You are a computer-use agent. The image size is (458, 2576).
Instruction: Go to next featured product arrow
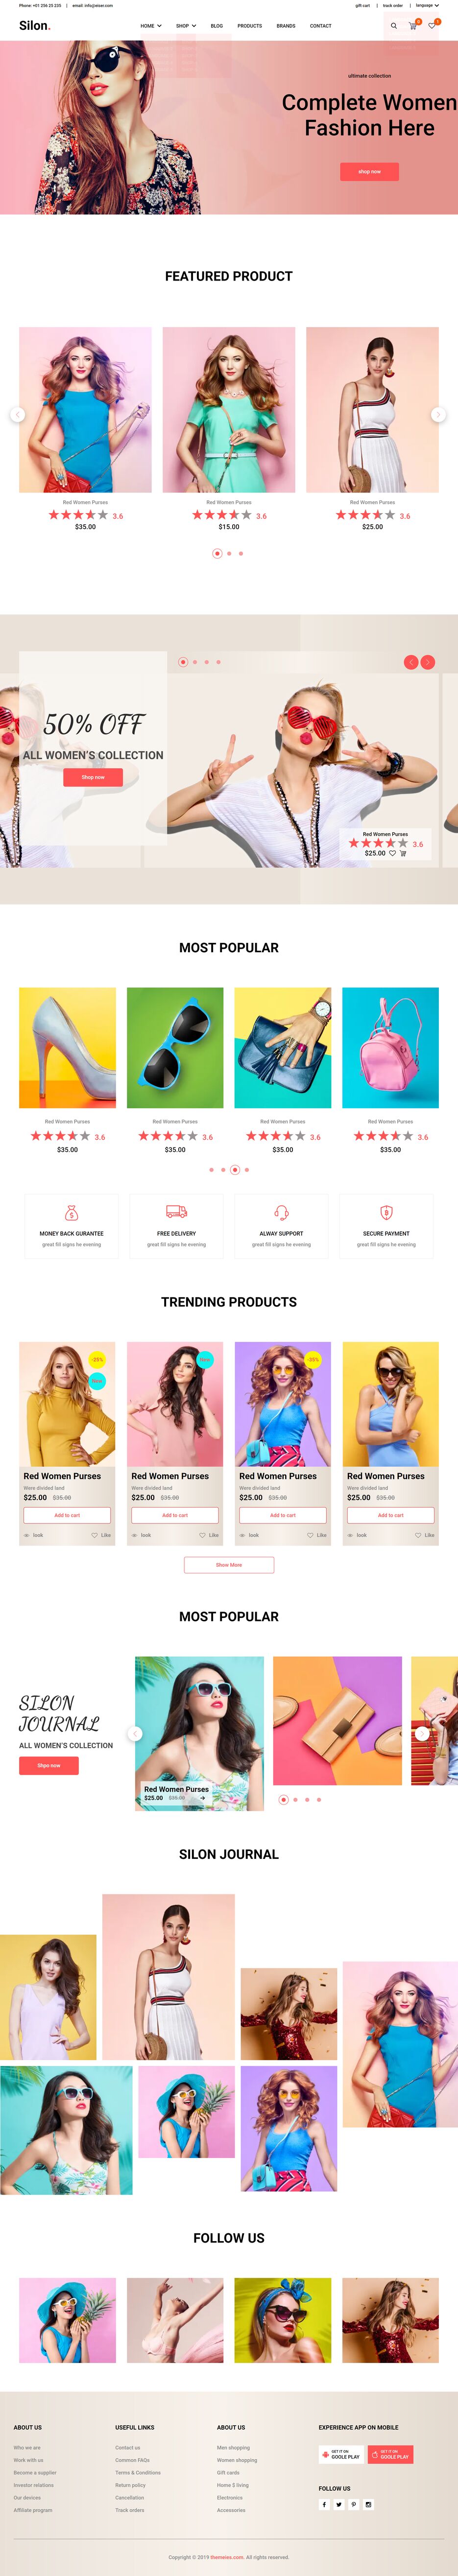tap(438, 414)
